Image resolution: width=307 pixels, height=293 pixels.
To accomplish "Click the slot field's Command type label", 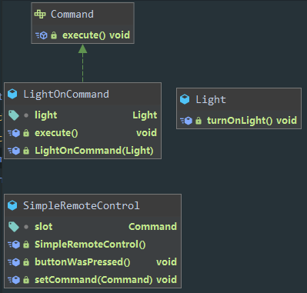I will pyautogui.click(x=152, y=227).
